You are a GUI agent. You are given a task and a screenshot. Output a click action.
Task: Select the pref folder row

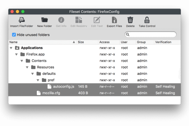click(x=94, y=80)
